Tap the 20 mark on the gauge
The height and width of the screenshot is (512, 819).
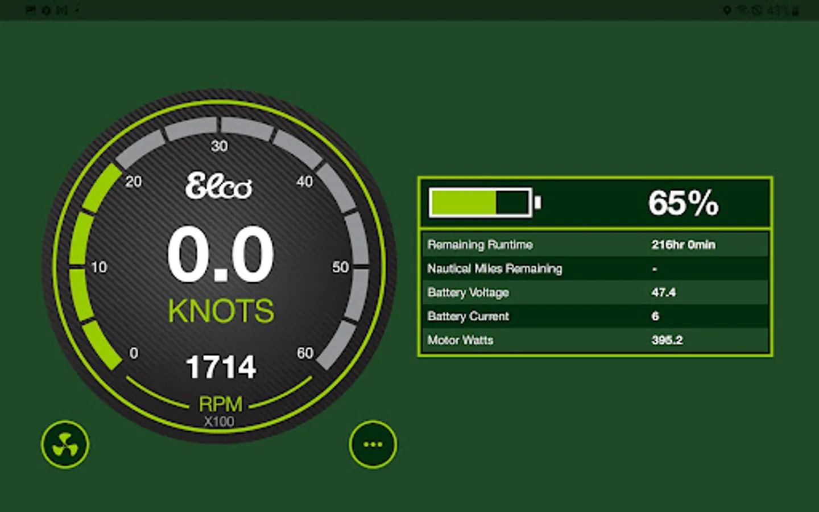click(134, 182)
